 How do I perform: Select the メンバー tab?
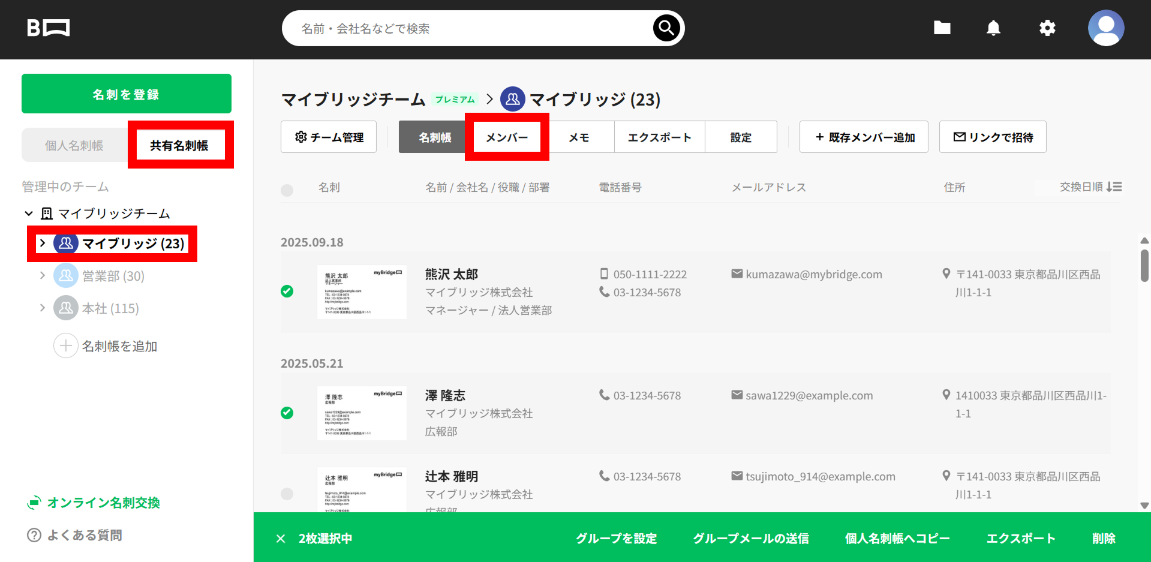pyautogui.click(x=507, y=137)
